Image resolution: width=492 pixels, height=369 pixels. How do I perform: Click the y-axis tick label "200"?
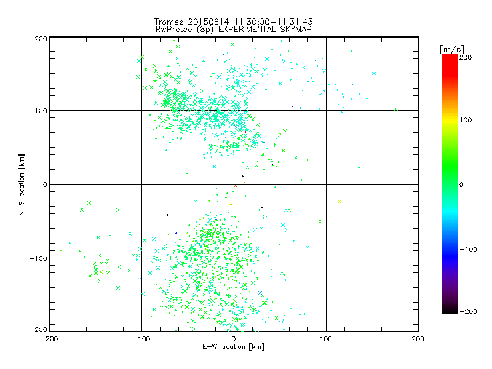coord(41,39)
